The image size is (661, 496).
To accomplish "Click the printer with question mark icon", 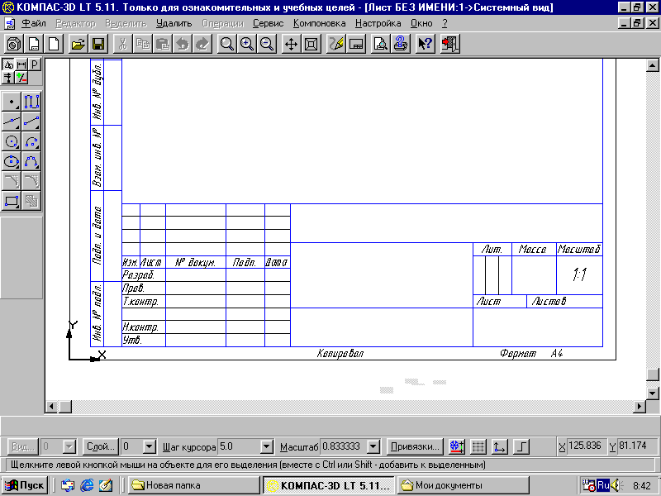I will pyautogui.click(x=401, y=44).
